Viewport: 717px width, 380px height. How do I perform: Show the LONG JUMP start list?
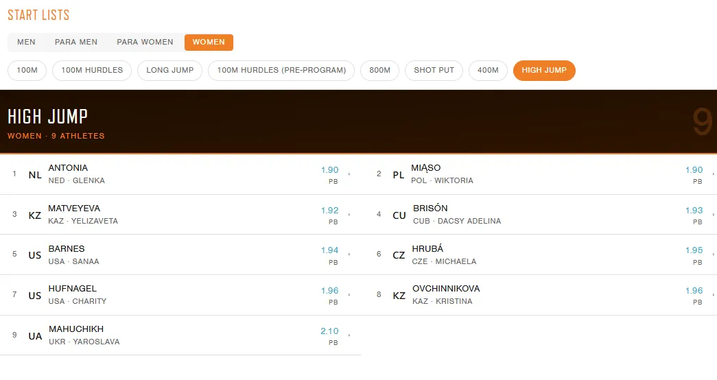tap(169, 71)
